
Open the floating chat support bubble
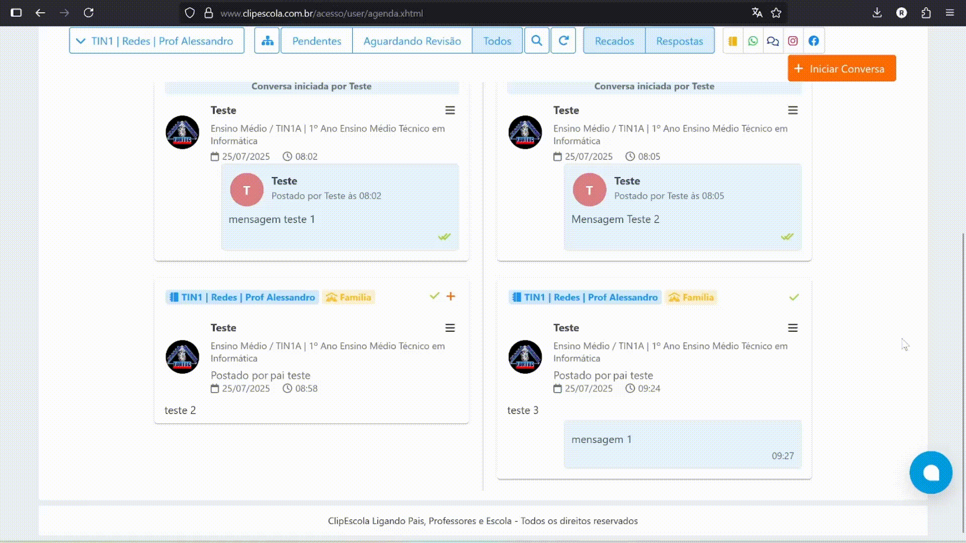[931, 473]
